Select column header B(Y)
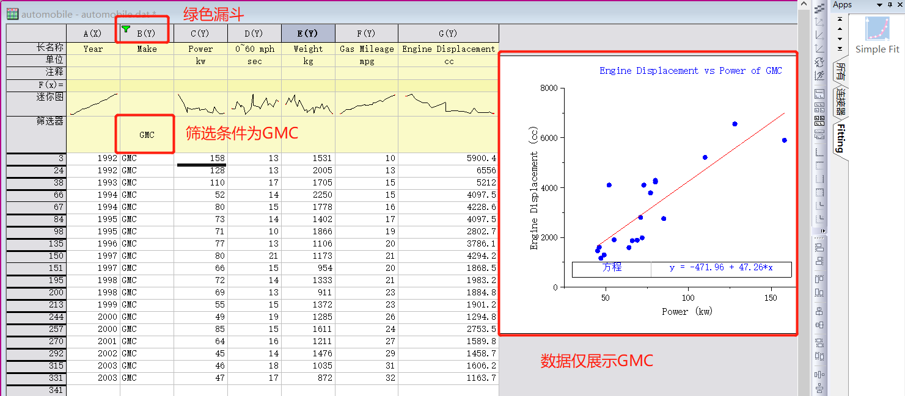 (x=147, y=34)
